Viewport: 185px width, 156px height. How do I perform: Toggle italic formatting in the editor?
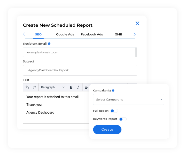[x=78, y=87]
